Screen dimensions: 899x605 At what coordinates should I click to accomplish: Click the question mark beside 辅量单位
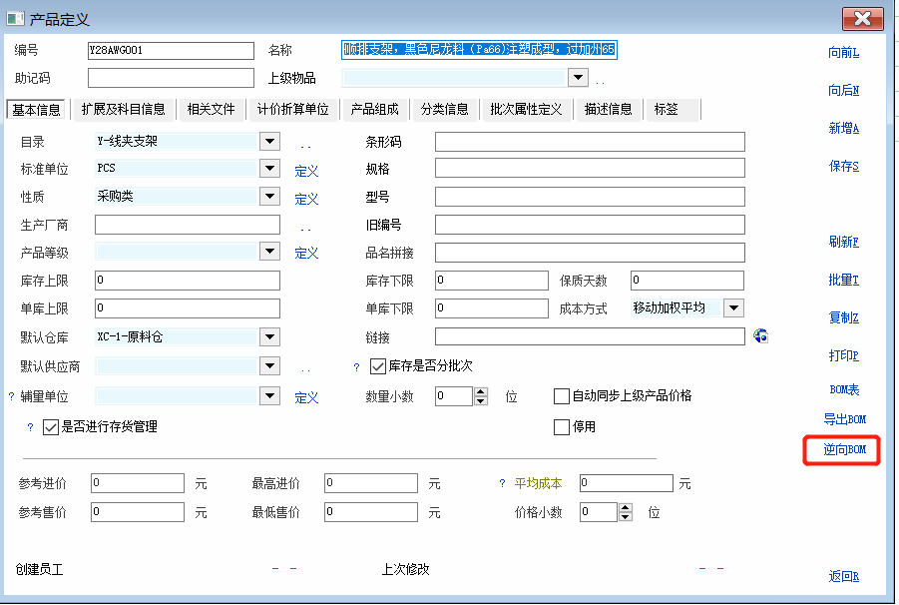tap(12, 397)
